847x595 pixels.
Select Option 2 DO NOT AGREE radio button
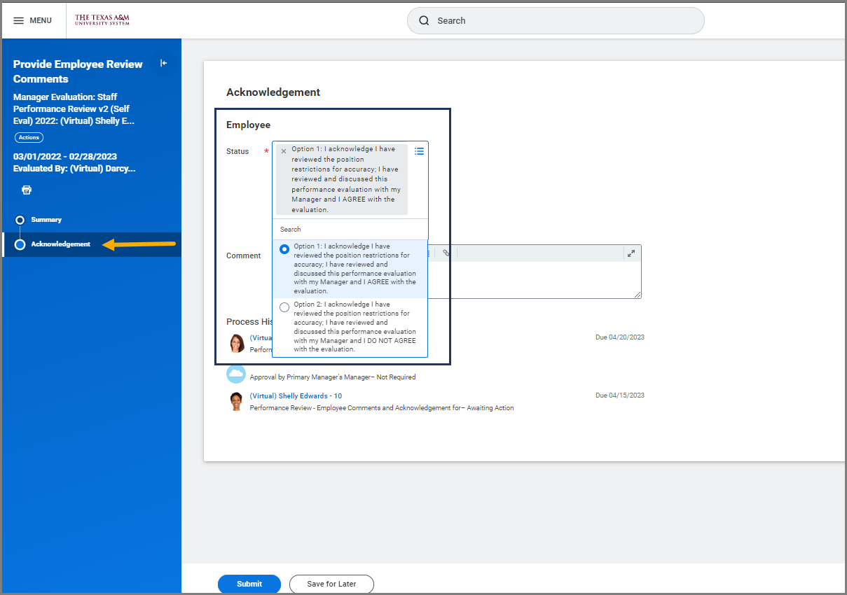(x=284, y=307)
